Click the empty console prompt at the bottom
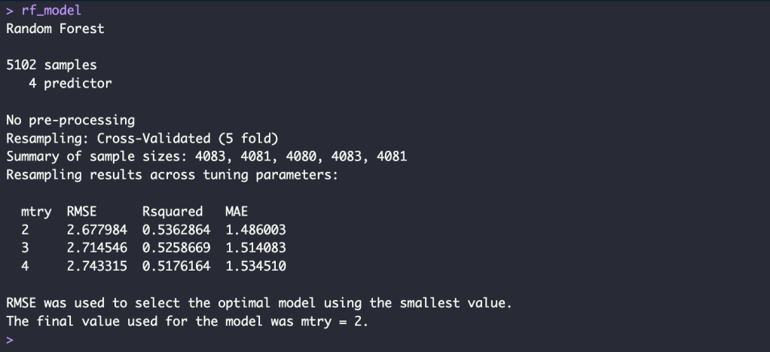 (x=11, y=339)
